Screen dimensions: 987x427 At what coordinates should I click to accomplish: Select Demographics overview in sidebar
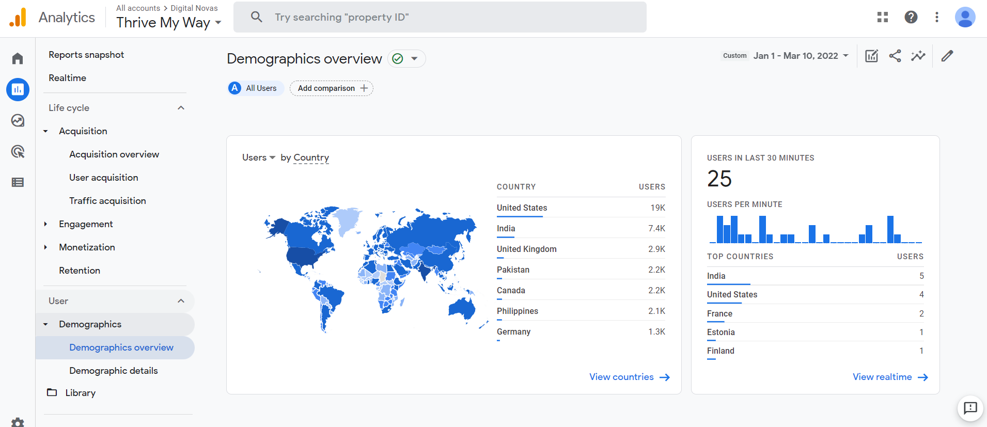115,347
